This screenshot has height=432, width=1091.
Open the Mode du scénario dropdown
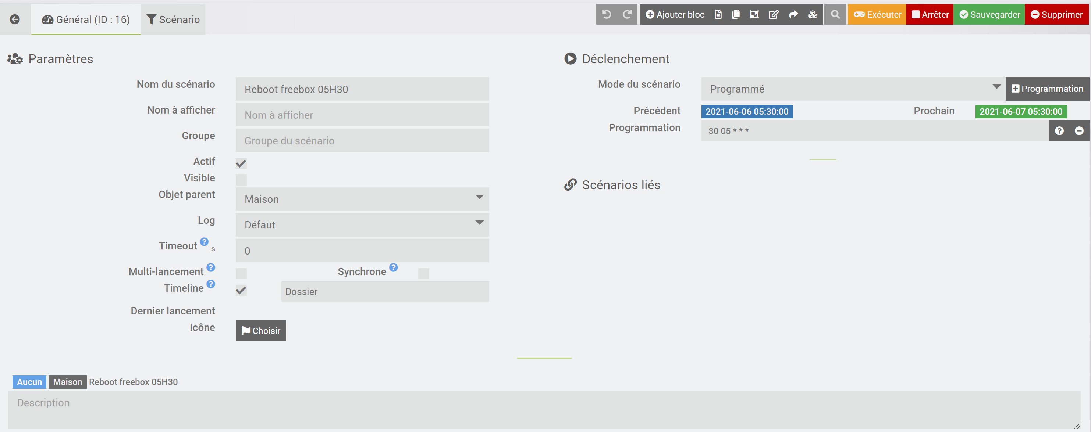[x=853, y=89]
